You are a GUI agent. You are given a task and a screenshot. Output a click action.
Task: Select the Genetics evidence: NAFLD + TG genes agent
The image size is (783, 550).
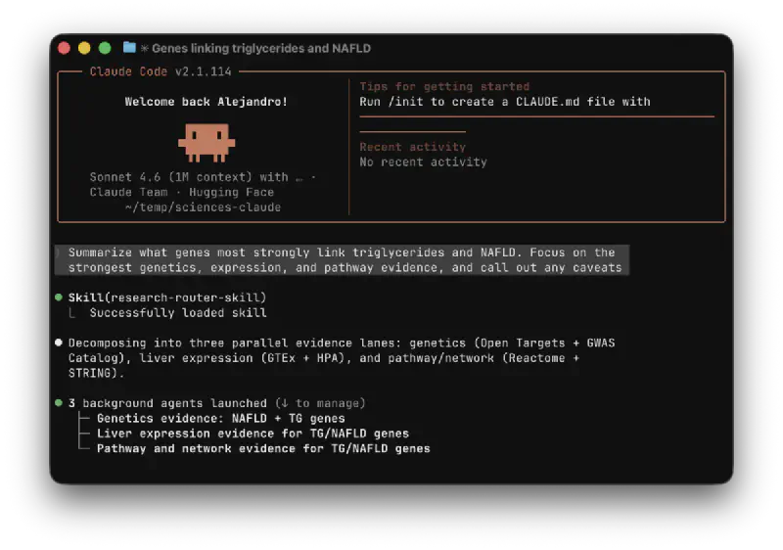click(x=220, y=419)
